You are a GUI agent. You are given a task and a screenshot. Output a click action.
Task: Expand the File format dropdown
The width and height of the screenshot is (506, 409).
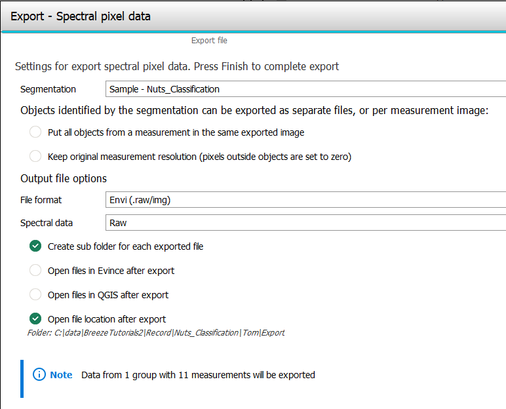(305, 200)
